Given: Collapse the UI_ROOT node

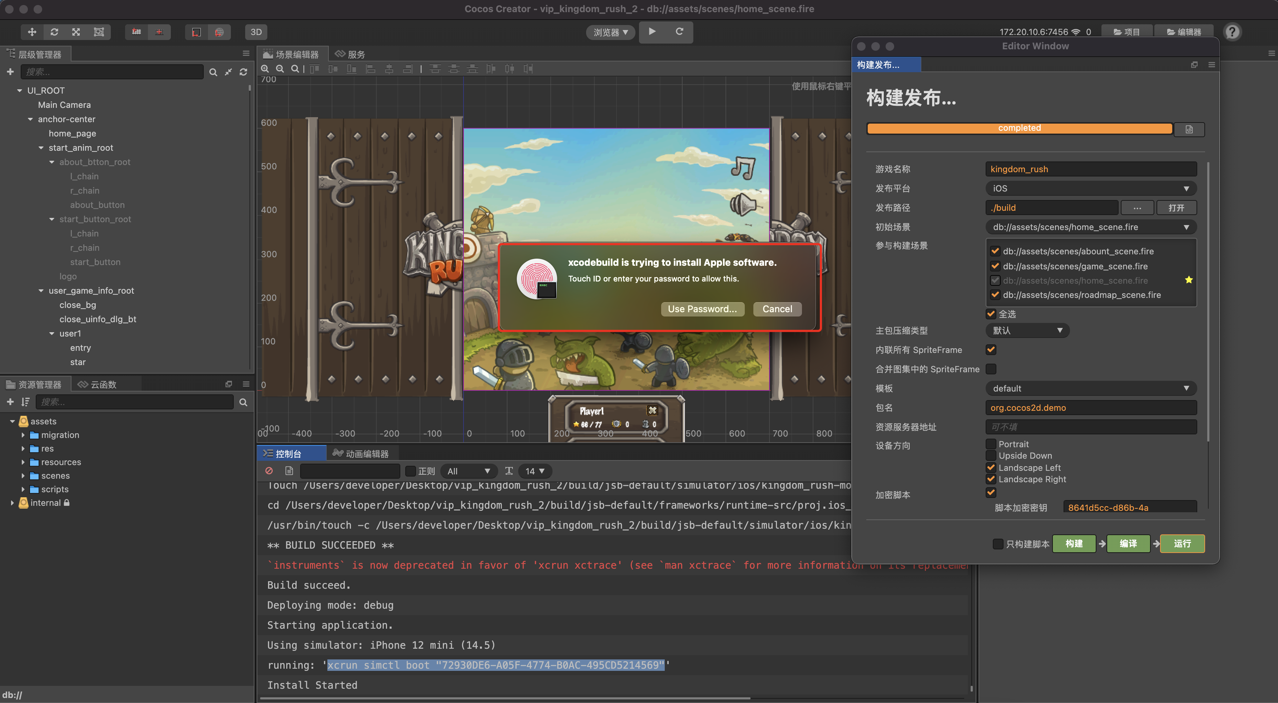Looking at the screenshot, I should (x=19, y=91).
